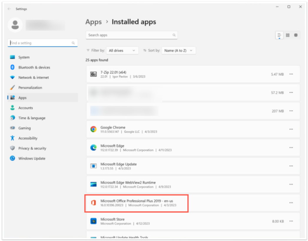Go to Privacy & security settings
This screenshot has width=308, height=241.
(x=32, y=148)
